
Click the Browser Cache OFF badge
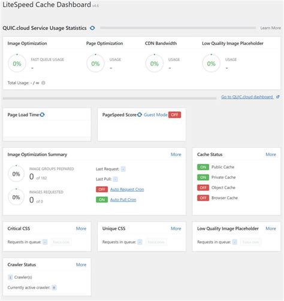[x=203, y=198]
